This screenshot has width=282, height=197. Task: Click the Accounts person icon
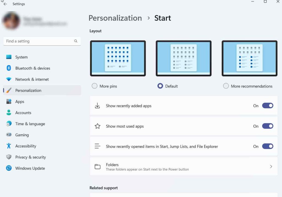9,112
